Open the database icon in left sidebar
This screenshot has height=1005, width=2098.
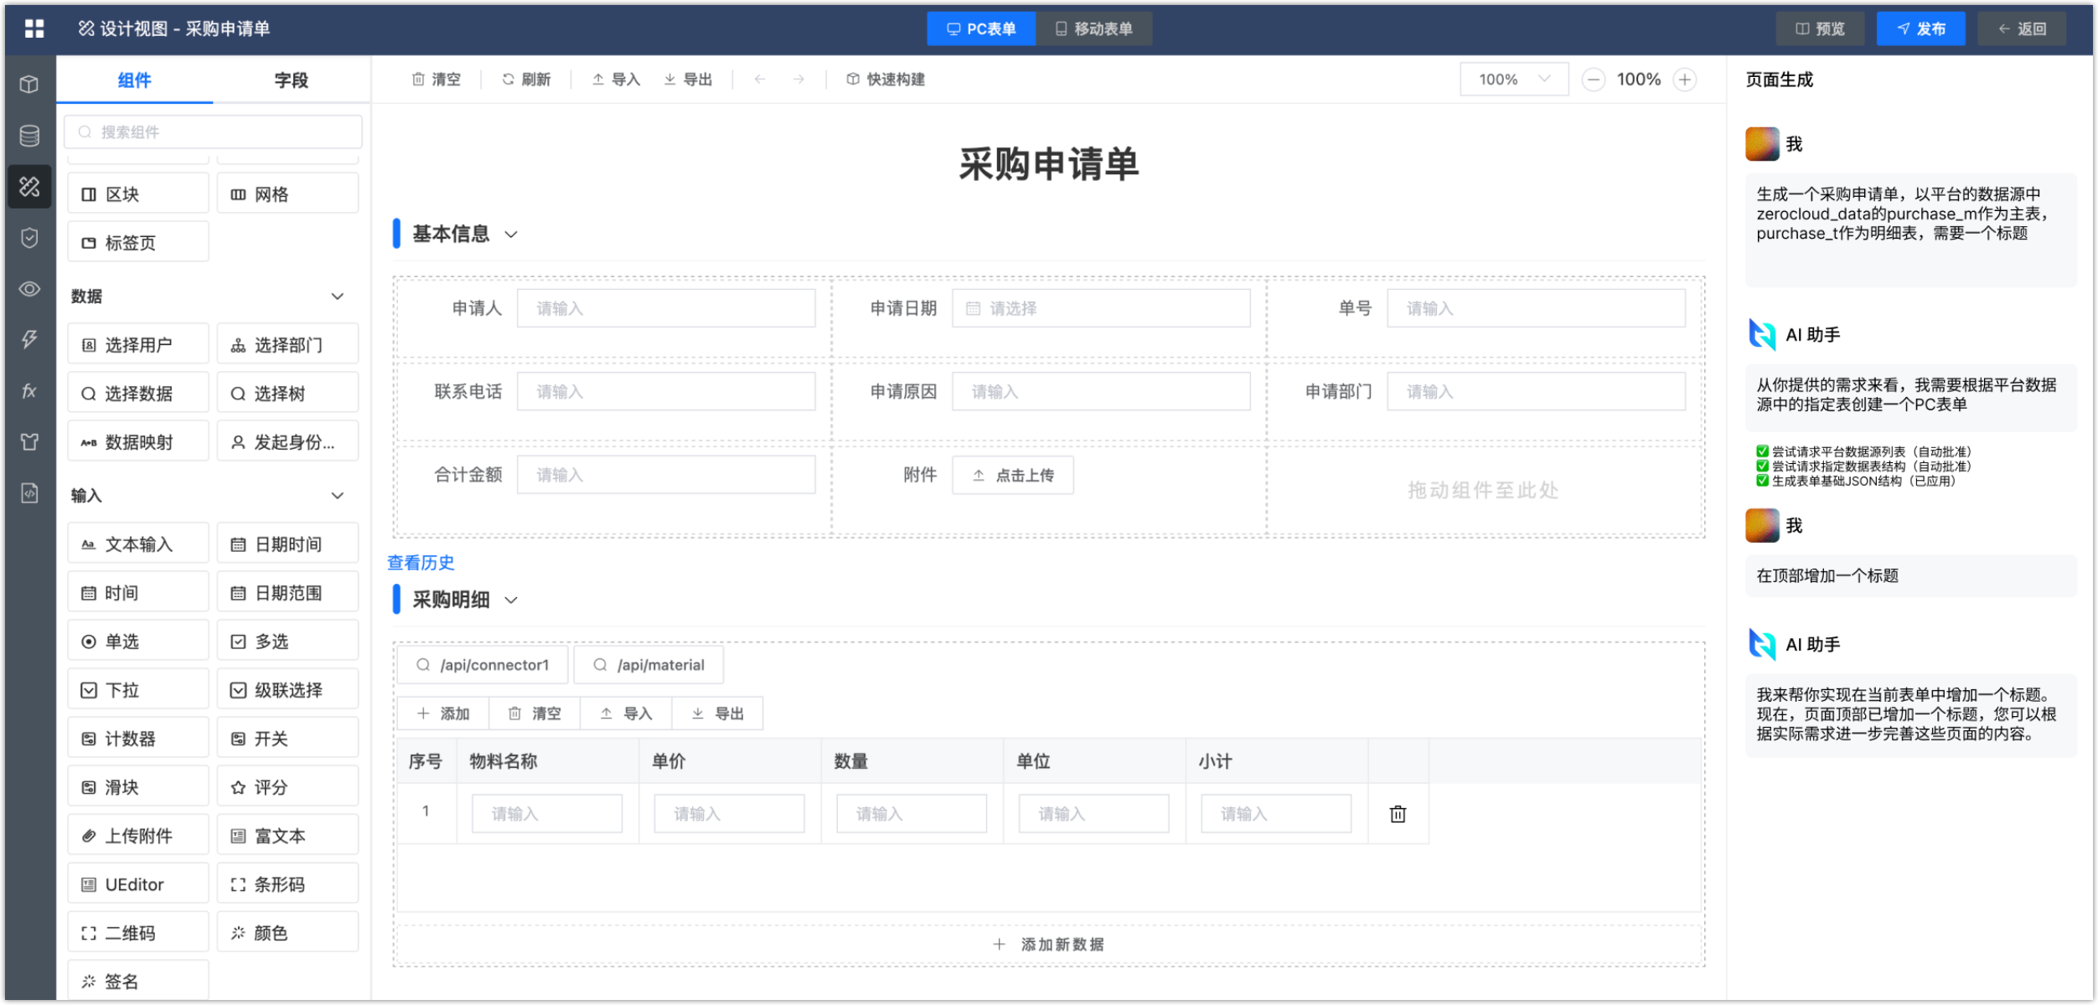29,136
